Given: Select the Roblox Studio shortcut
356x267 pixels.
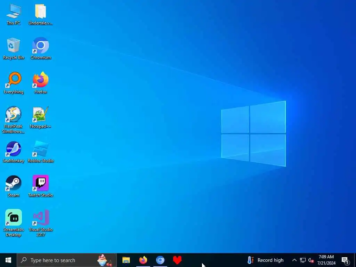Looking at the screenshot, I should tap(41, 152).
